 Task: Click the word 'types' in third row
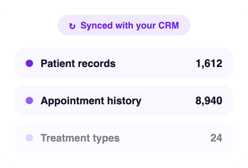click(106, 139)
